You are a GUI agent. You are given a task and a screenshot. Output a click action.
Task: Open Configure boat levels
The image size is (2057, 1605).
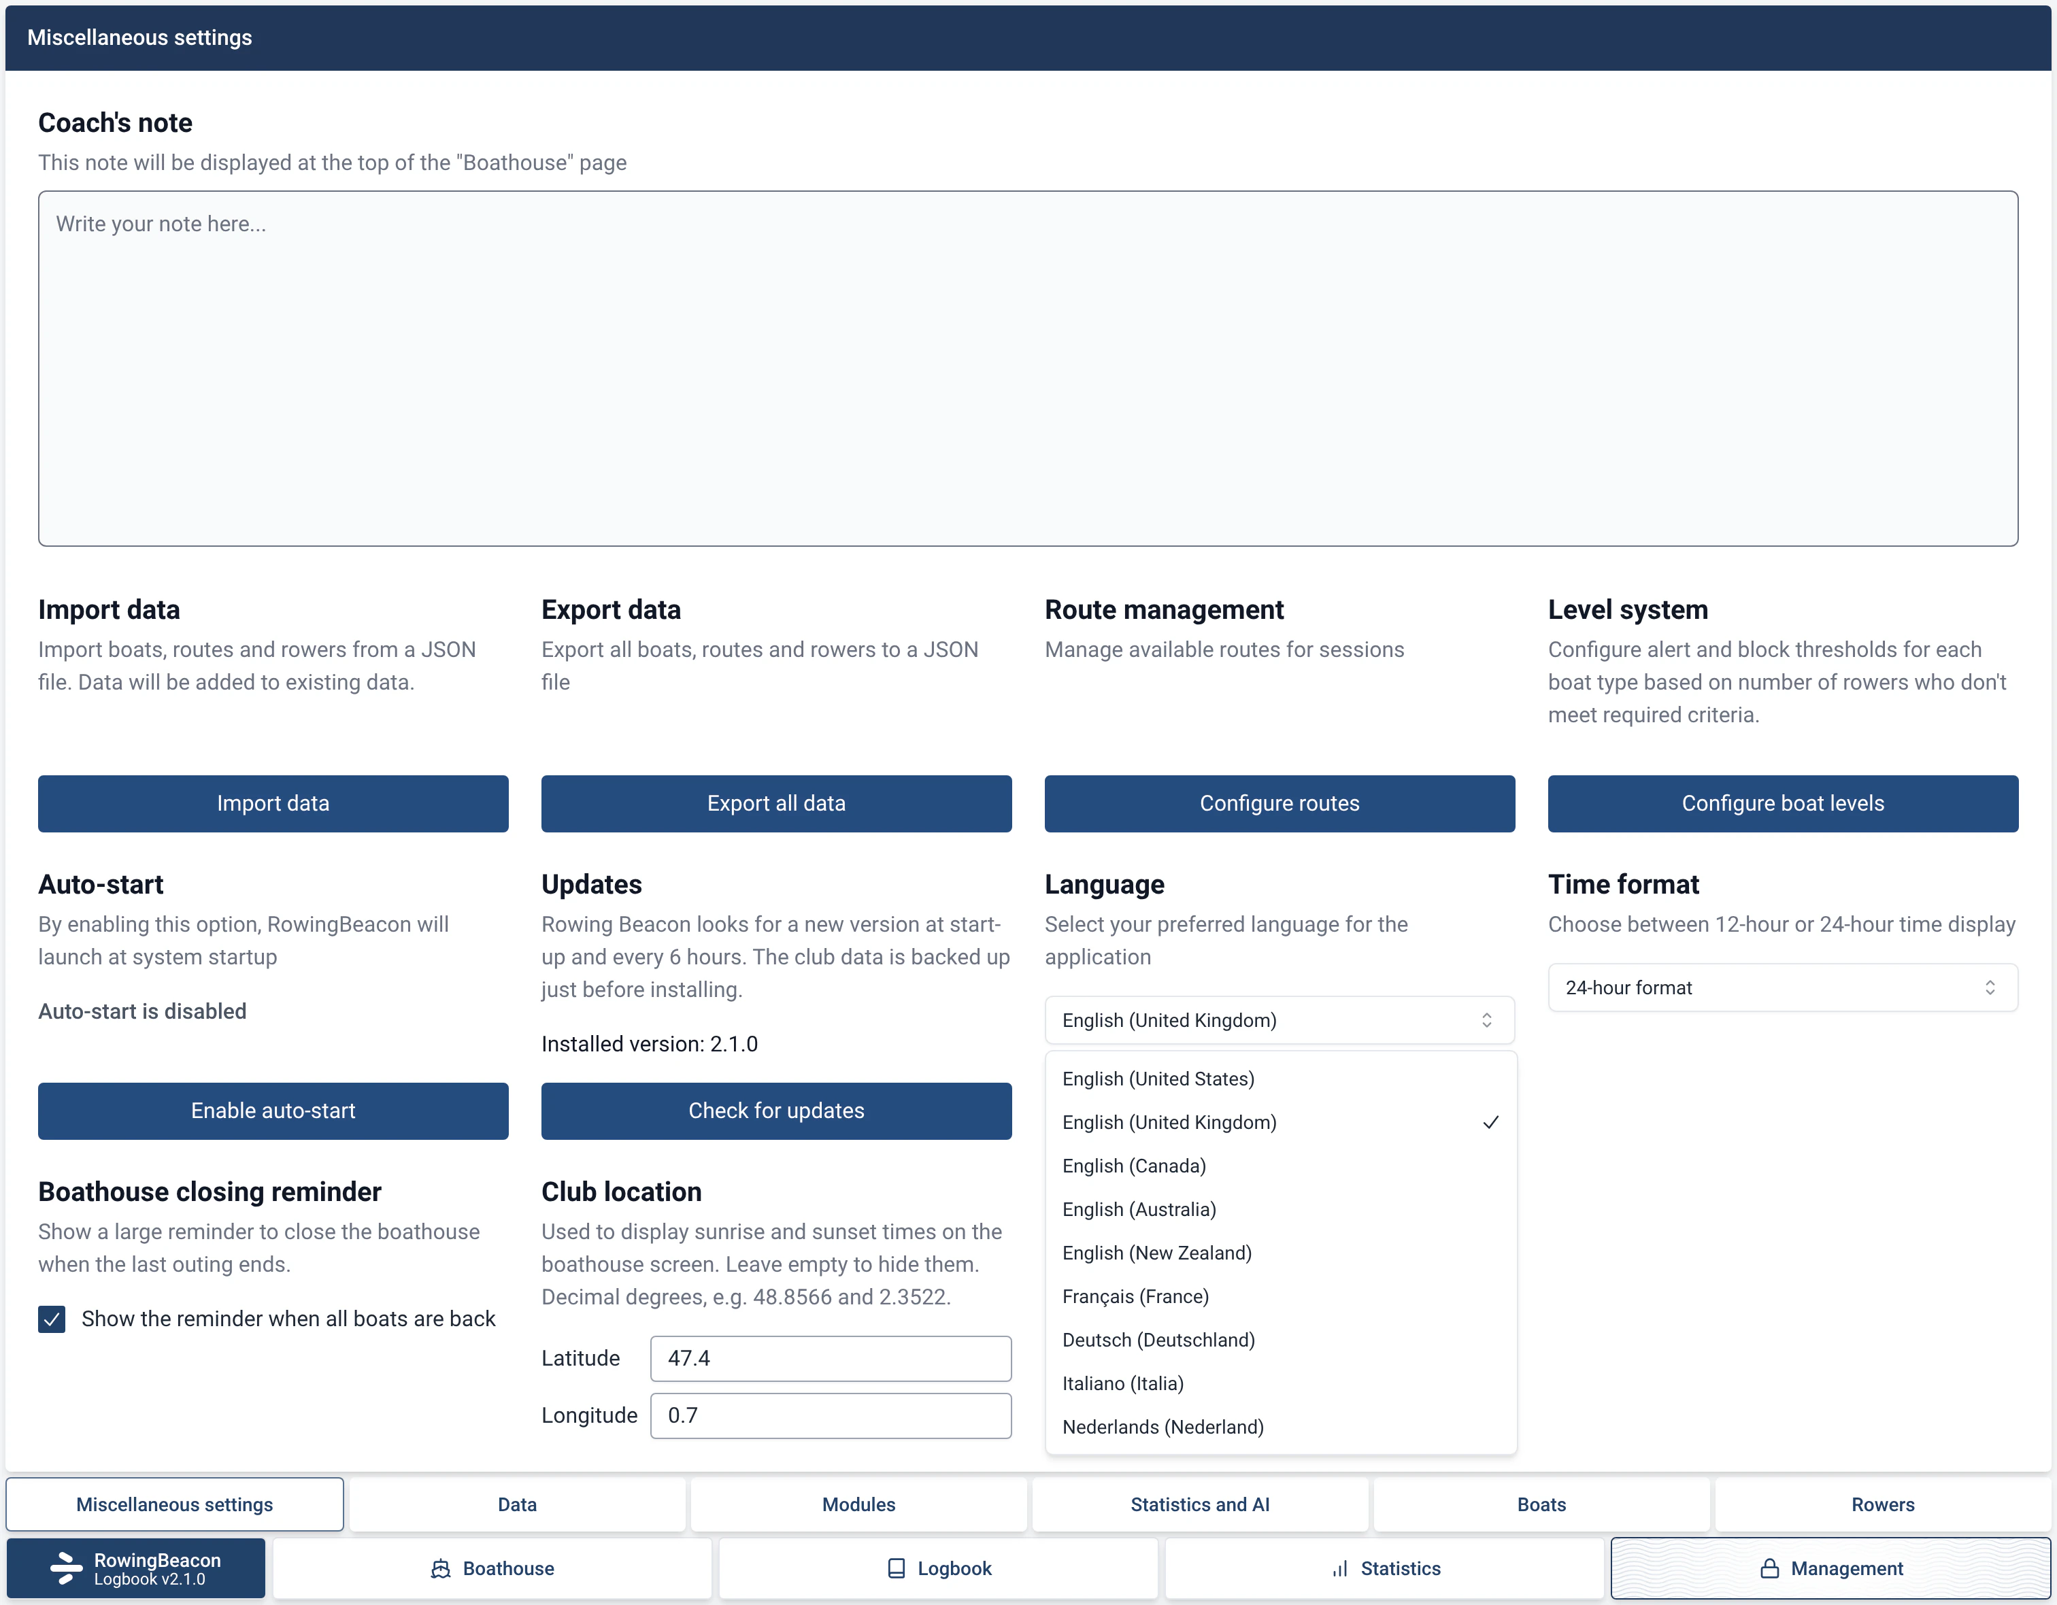[x=1782, y=803]
